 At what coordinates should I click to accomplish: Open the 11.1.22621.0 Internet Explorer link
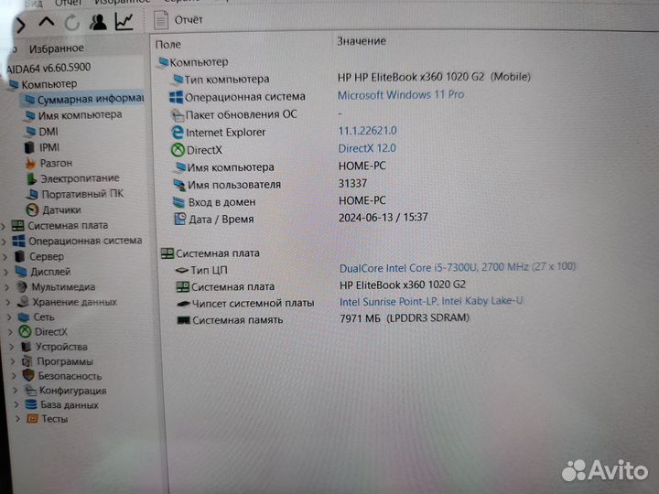(x=367, y=131)
